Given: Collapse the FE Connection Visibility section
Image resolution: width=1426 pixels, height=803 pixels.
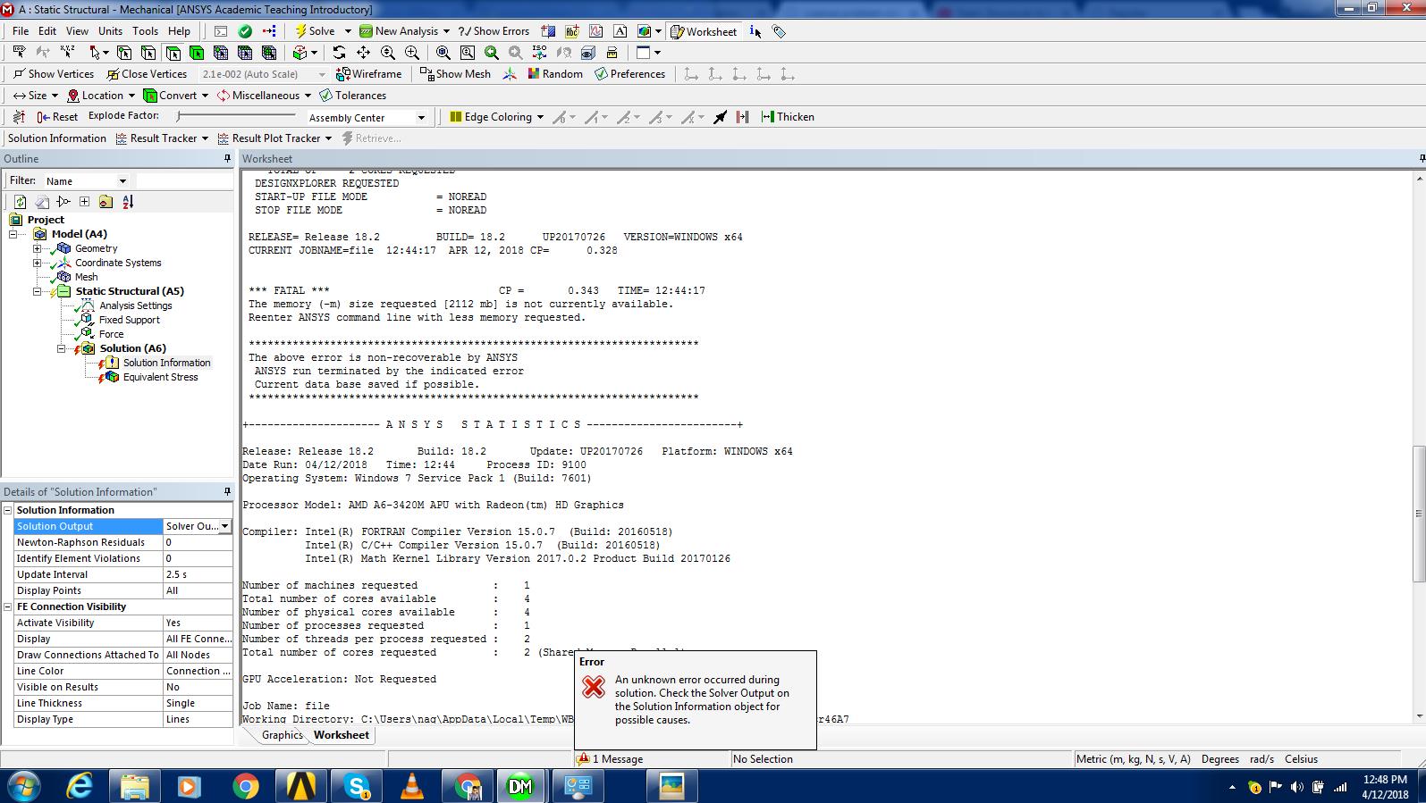Looking at the screenshot, I should pos(7,606).
